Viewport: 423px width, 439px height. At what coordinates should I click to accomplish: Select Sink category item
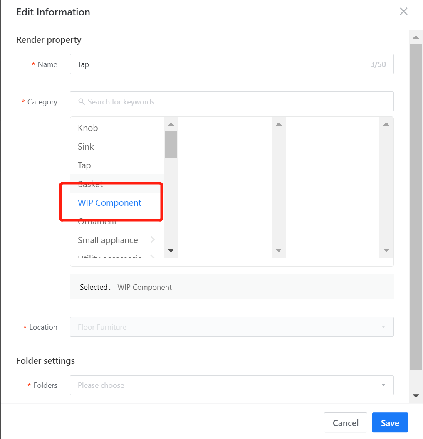86,147
